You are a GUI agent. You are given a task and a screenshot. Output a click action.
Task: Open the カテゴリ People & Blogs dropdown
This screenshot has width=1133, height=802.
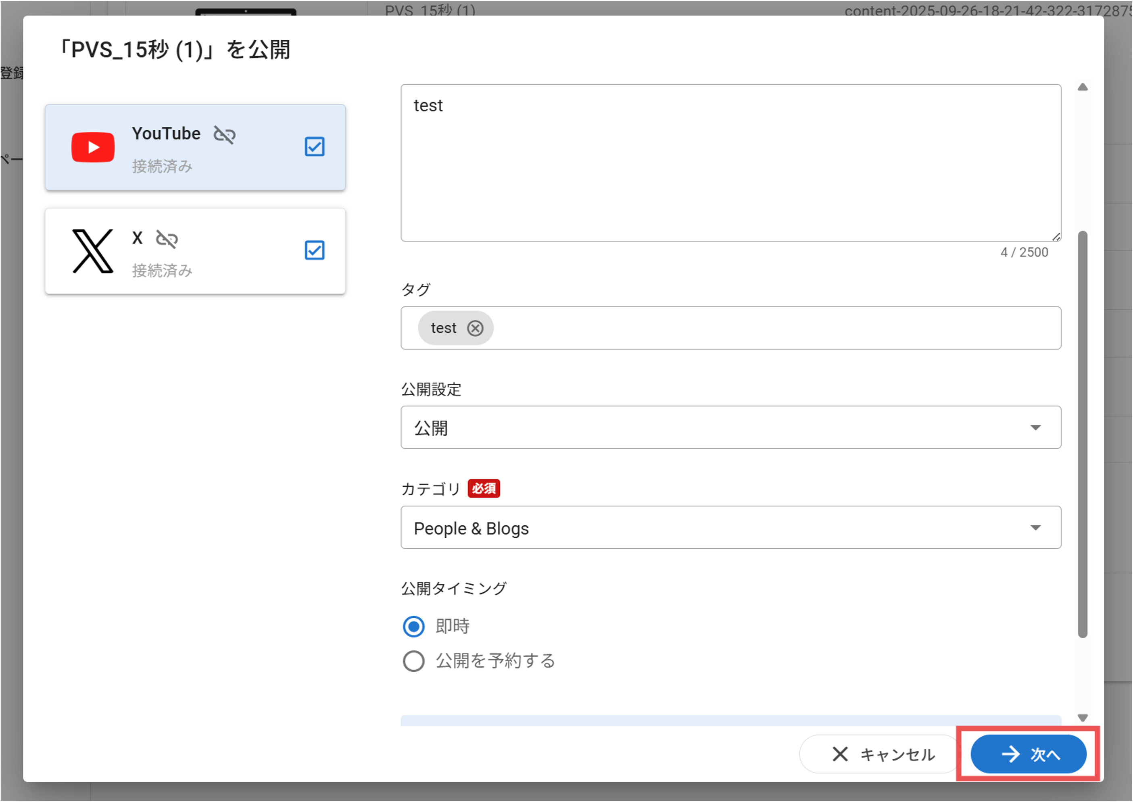(x=730, y=527)
